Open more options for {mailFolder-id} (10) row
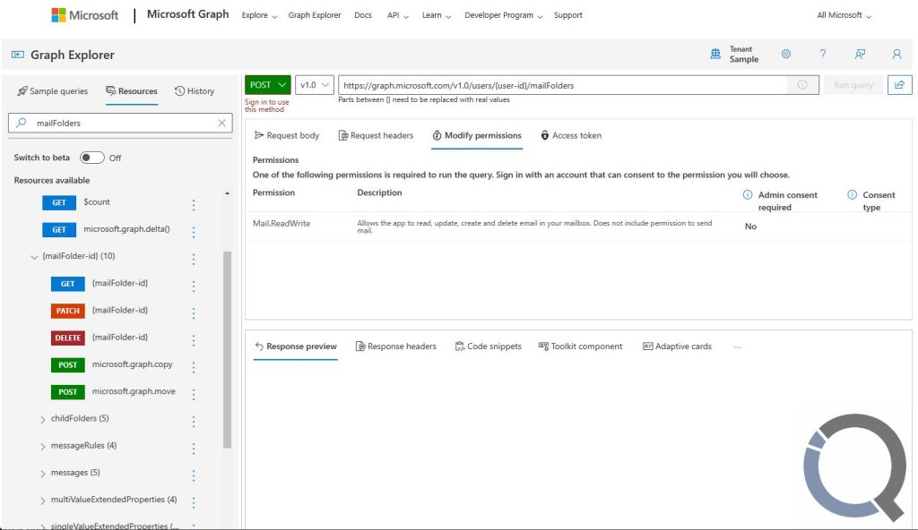This screenshot has height=530, width=918. point(194,259)
